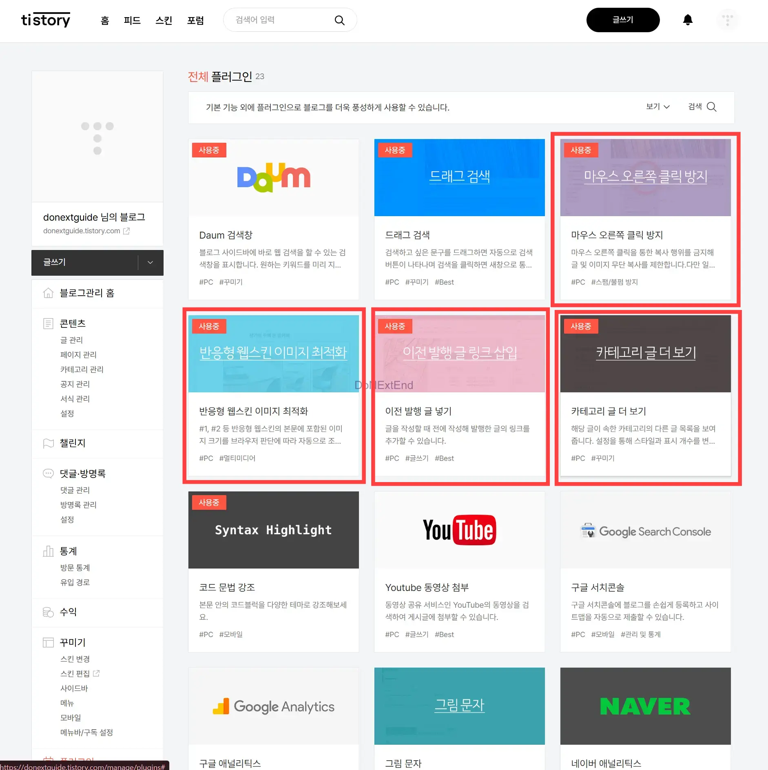This screenshot has height=770, width=768.
Task: Click the external link icon next to 스킨 편집
Action: click(x=96, y=673)
